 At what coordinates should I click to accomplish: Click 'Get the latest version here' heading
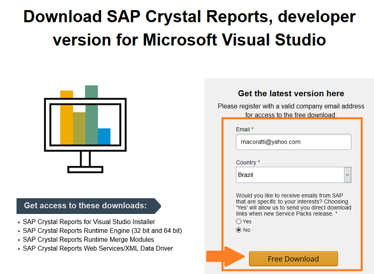point(291,93)
